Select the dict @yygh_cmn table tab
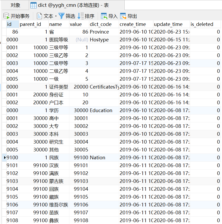 77,5
